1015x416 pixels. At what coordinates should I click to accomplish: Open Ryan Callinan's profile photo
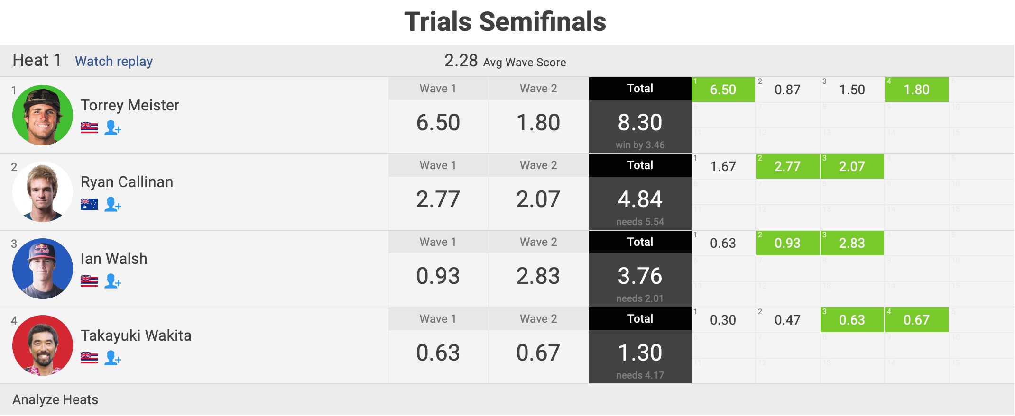[43, 192]
